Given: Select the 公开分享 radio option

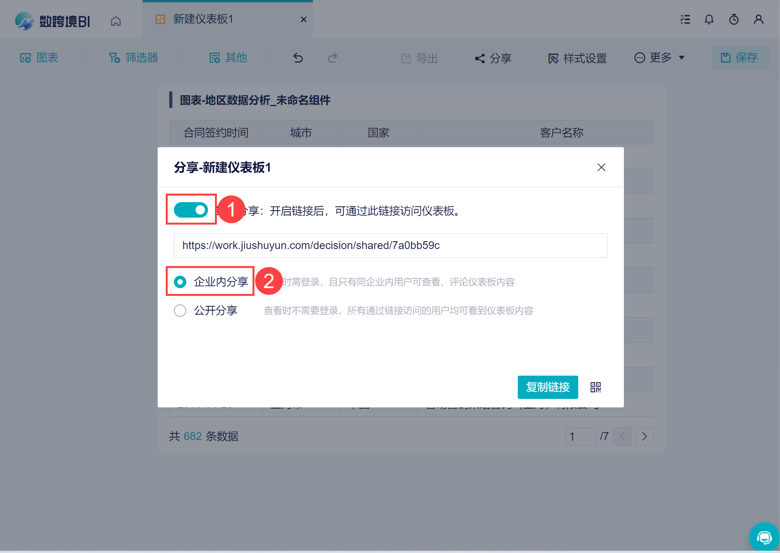Looking at the screenshot, I should [x=180, y=311].
